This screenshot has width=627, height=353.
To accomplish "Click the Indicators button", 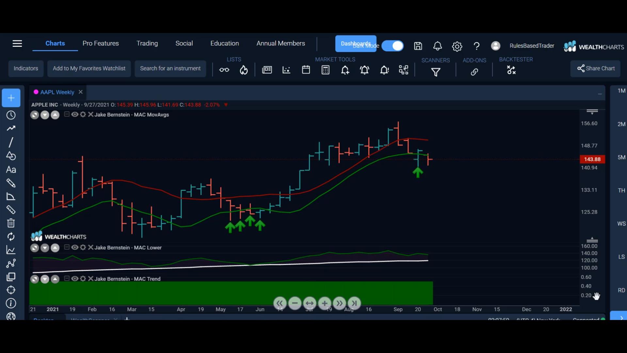I will [26, 69].
